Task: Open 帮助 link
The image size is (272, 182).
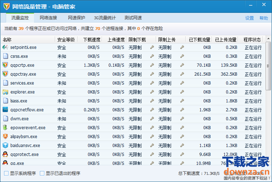Action: click(x=264, y=18)
